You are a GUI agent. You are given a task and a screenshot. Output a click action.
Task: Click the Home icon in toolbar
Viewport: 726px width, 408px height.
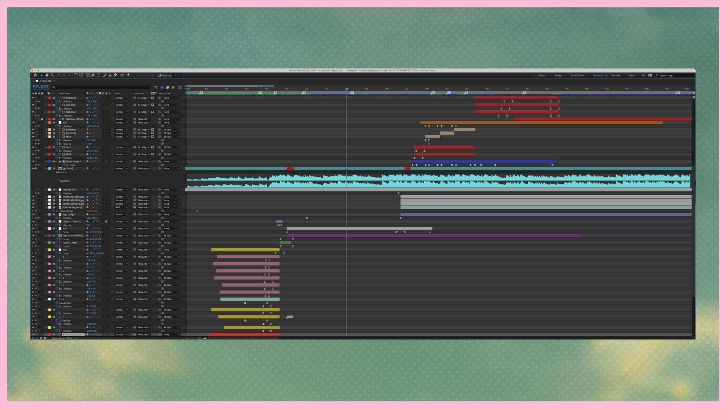[35, 75]
